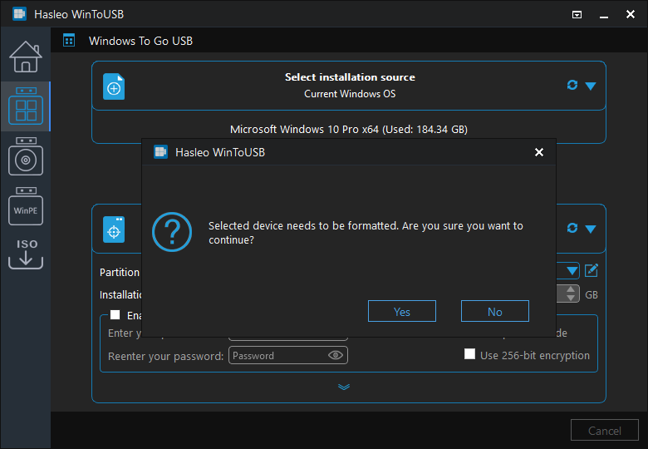
Task: Click the Reenter your password field
Action: (x=288, y=356)
